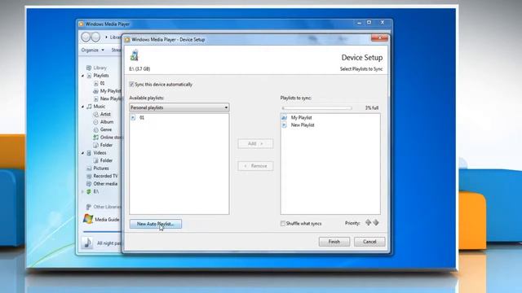Click the device storage fill progress bar
This screenshot has width=522, height=293.
click(x=316, y=108)
